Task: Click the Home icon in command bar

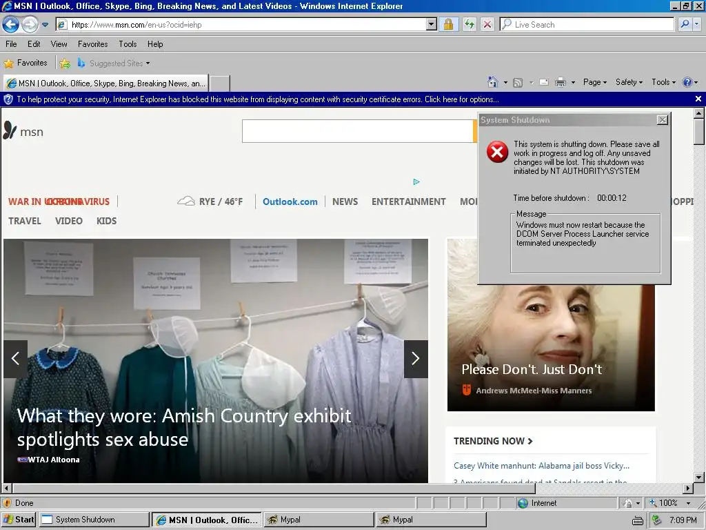Action: coord(493,82)
